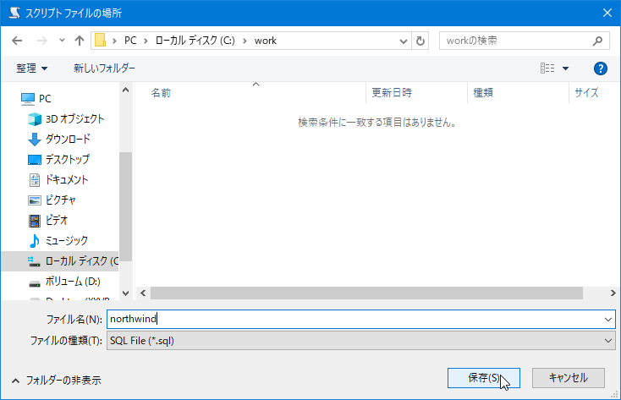Select 3D オブジェクト in the sidebar

(x=74, y=118)
